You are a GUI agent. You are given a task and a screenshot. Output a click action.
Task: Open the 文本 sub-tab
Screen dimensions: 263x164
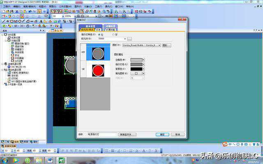[x=98, y=30]
